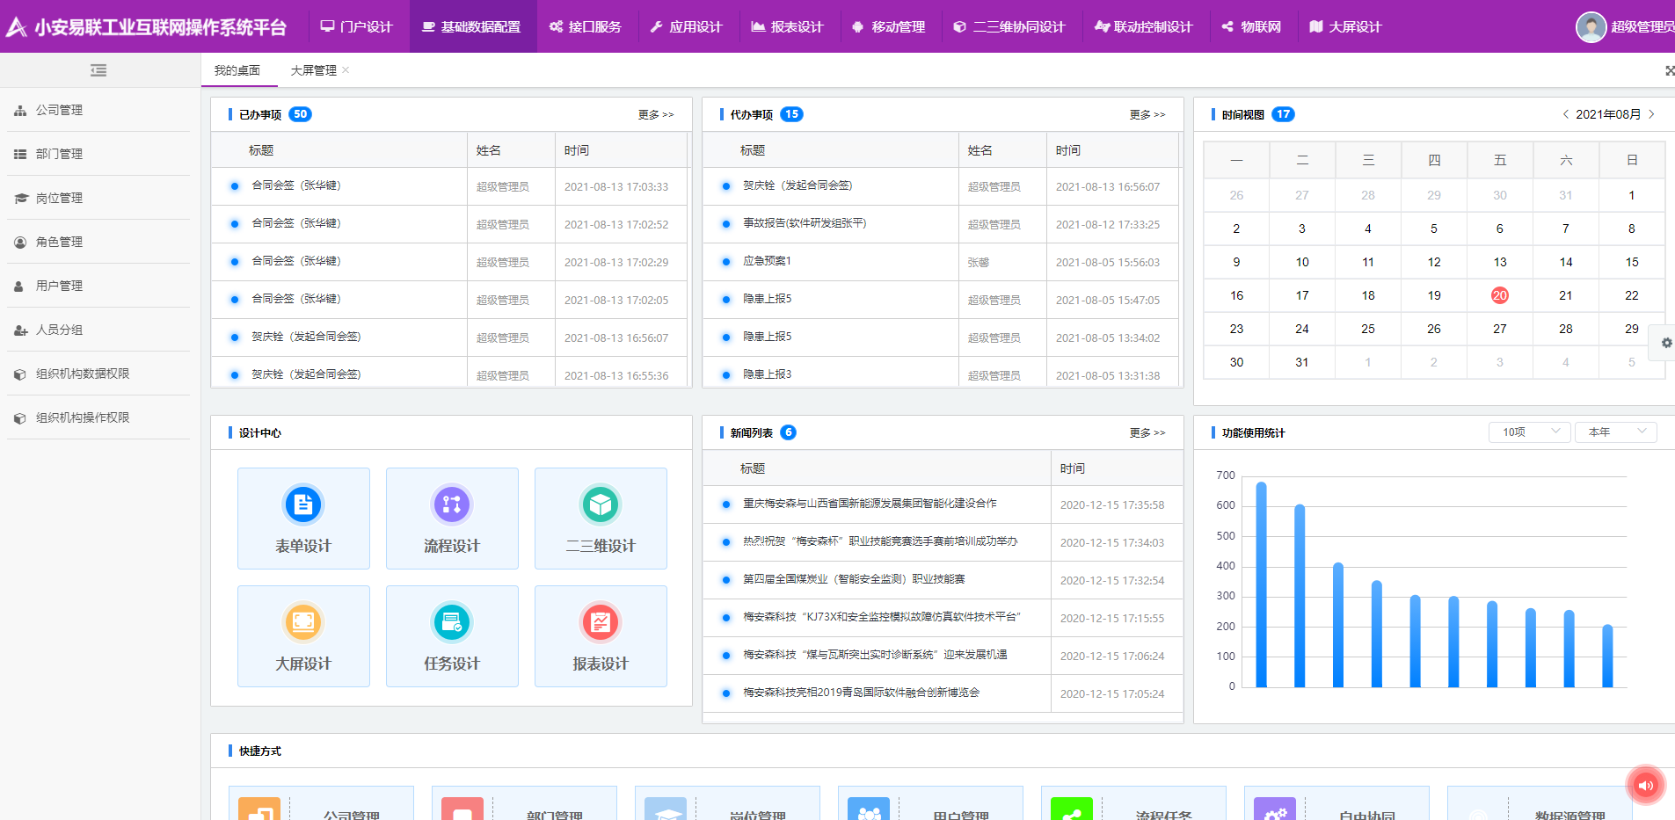Open the 10项 dropdown in 功能使用统计

[x=1529, y=432]
